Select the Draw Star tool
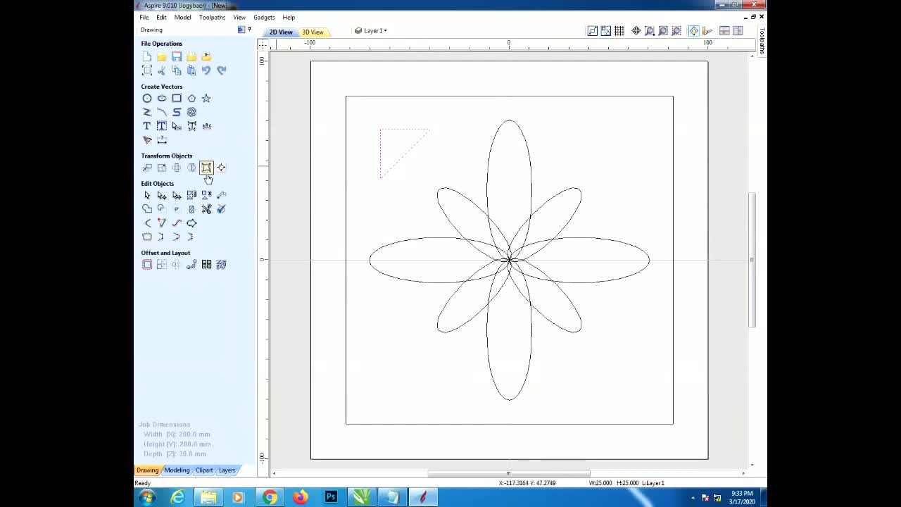This screenshot has height=507, width=901. pyautogui.click(x=206, y=99)
